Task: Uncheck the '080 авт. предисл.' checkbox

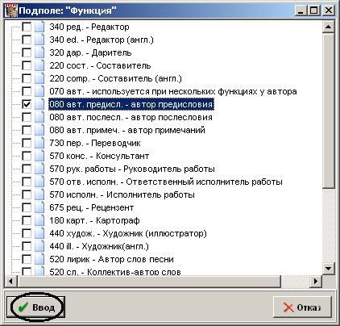Action: click(x=27, y=104)
